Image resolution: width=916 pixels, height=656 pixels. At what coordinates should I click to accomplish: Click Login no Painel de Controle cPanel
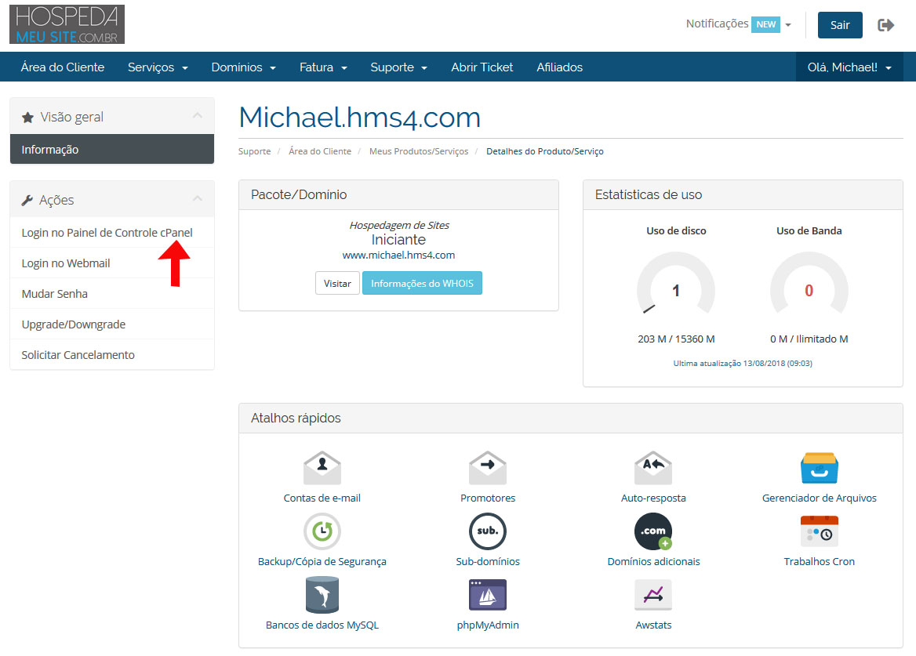click(x=112, y=232)
